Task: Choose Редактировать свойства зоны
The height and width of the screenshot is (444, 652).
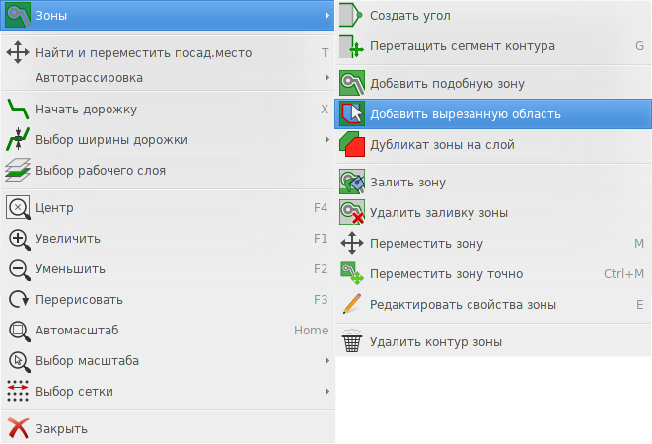Action: pyautogui.click(x=493, y=305)
